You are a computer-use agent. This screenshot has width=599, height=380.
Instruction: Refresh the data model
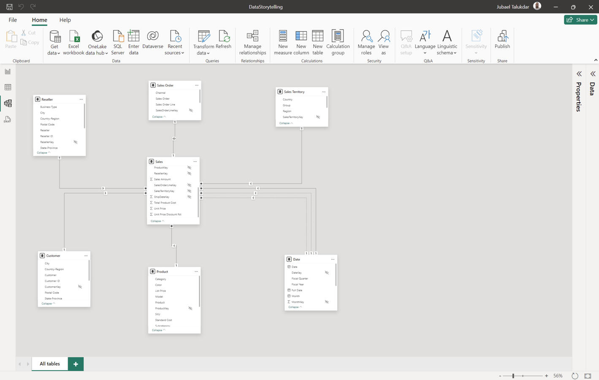point(223,40)
